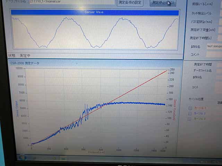
Task: Click the data file name field
Action: 71,2
